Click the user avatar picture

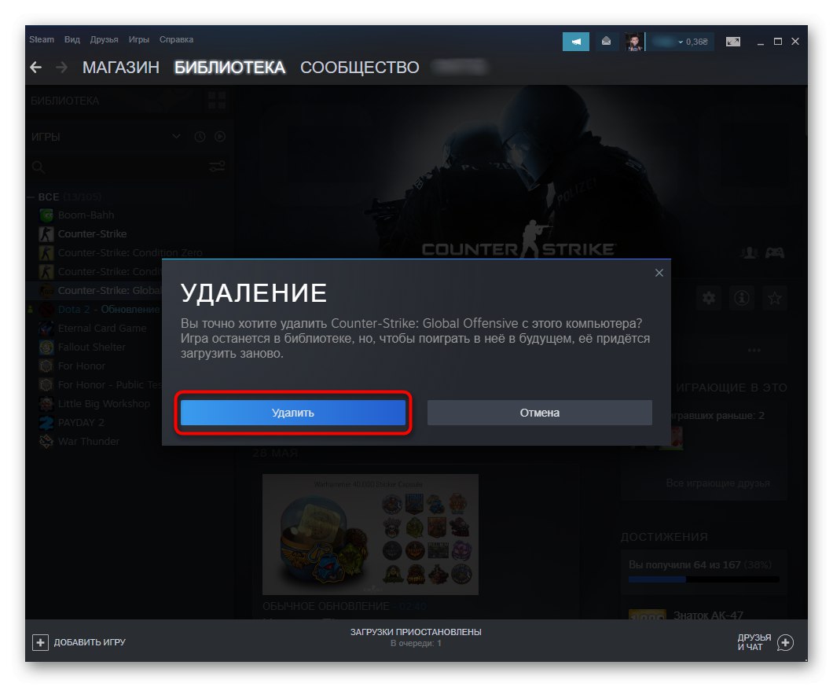click(633, 42)
